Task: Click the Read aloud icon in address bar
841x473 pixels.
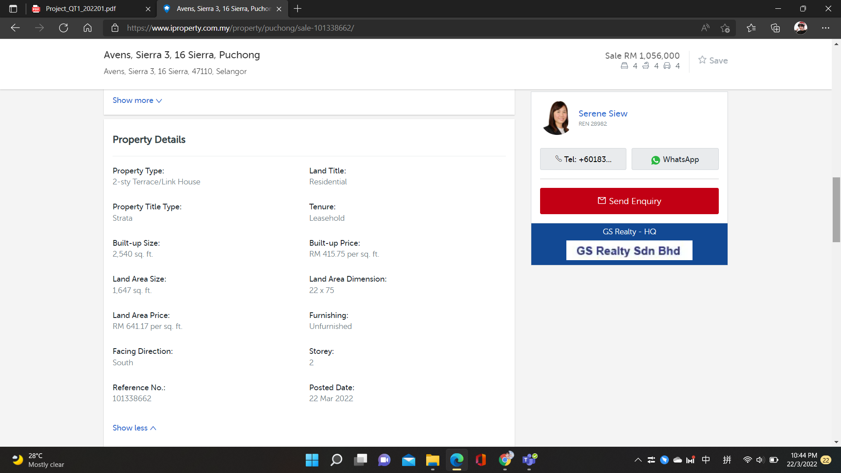Action: click(x=705, y=28)
